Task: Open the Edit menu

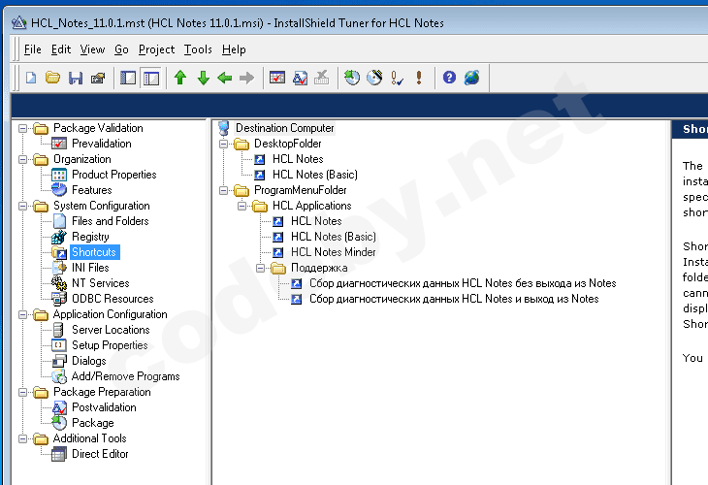Action: tap(61, 49)
